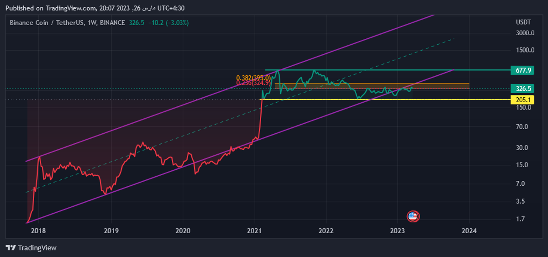The image size is (548, 257).
Task: Select the 0.236(324.9) Fibonacci level label
Action: coord(253,83)
